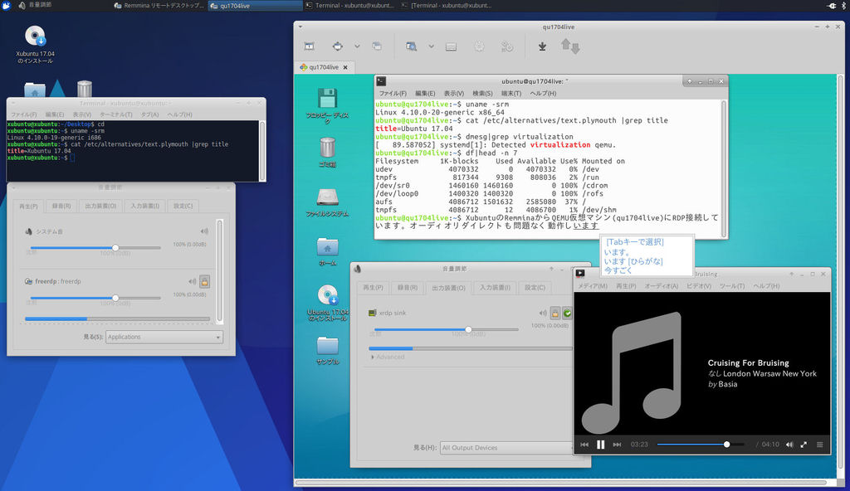This screenshot has height=491, width=850.
Task: Launch Ubuntu 17.04 installer on remote desktop
Action: coord(327,295)
